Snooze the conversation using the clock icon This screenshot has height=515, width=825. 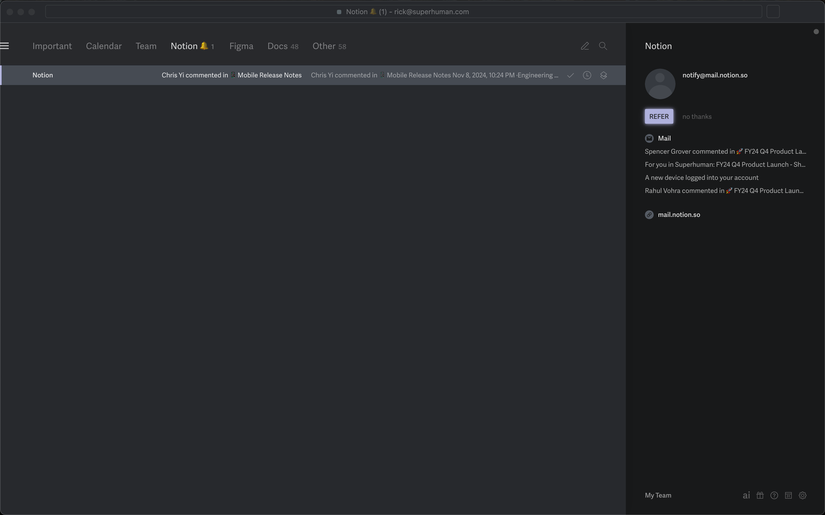tap(587, 75)
